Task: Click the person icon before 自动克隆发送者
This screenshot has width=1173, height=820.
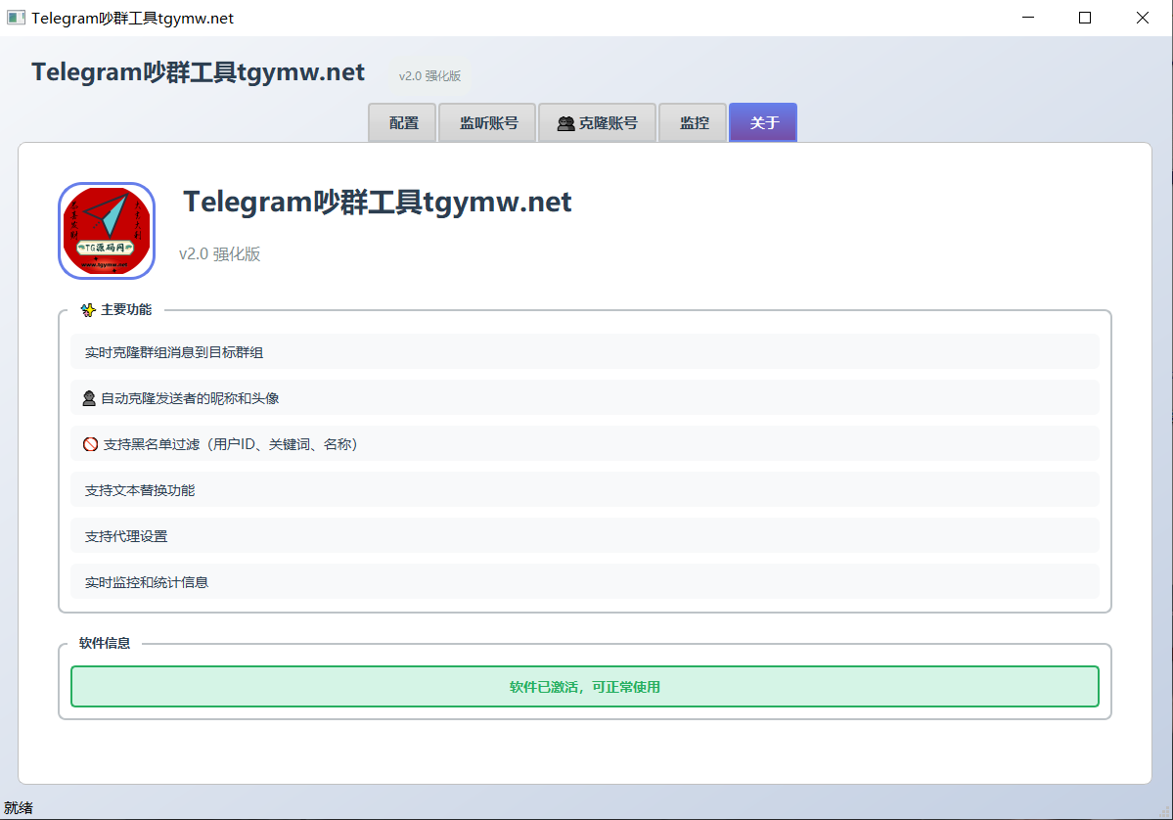Action: [x=90, y=398]
